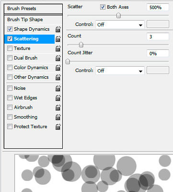The width and height of the screenshot is (173, 192).
Task: Select Brush Tip Shape in the list
Action: (25, 20)
